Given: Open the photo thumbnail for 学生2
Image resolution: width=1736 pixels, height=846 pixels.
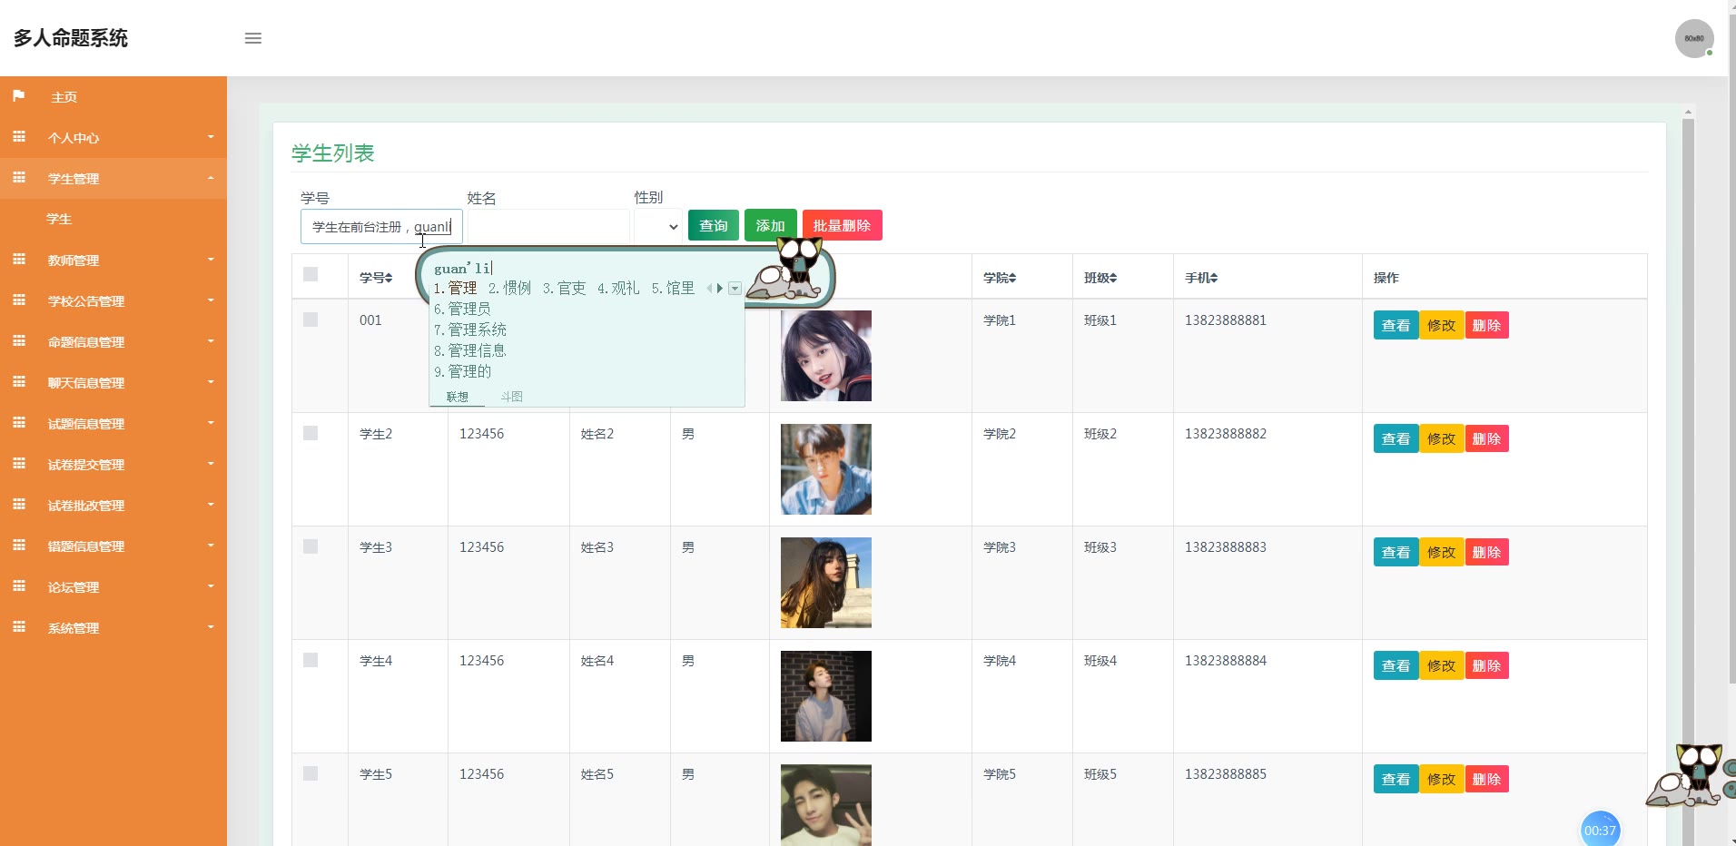Looking at the screenshot, I should (826, 469).
